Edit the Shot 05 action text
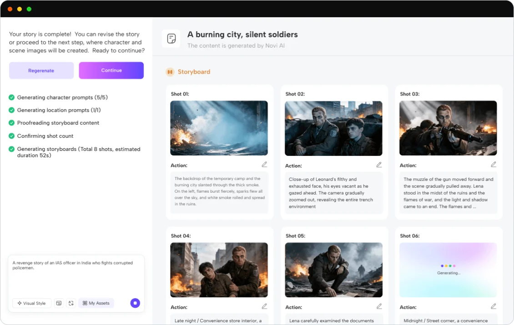Screen dimensions: 514x325 [x=379, y=306]
